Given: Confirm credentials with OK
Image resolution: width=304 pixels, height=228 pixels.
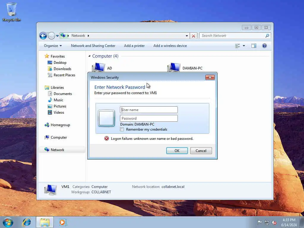Looking at the screenshot, I should [x=177, y=151].
